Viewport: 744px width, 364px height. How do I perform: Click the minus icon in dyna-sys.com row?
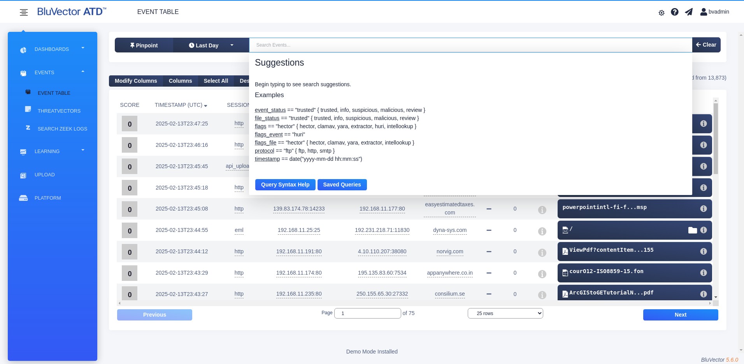coord(489,230)
